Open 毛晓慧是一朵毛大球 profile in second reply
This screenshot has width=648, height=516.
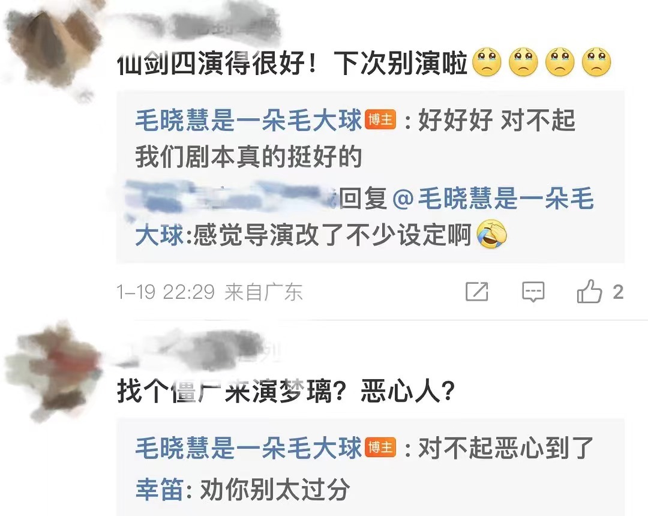point(248,448)
